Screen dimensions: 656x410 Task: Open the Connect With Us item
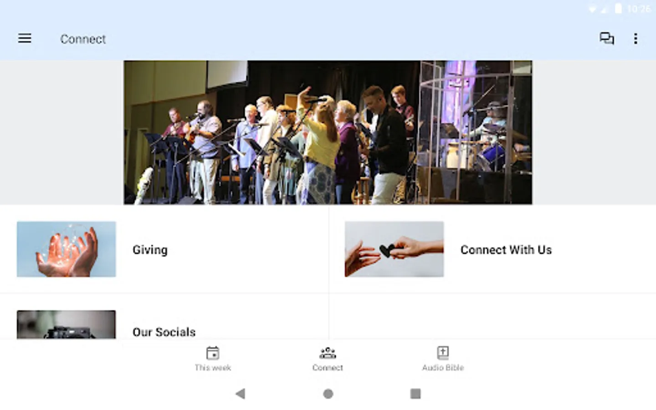pyautogui.click(x=492, y=249)
